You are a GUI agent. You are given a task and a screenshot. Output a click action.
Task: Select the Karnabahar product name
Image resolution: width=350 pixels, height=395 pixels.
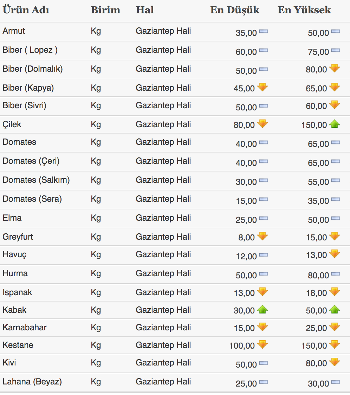point(25,328)
